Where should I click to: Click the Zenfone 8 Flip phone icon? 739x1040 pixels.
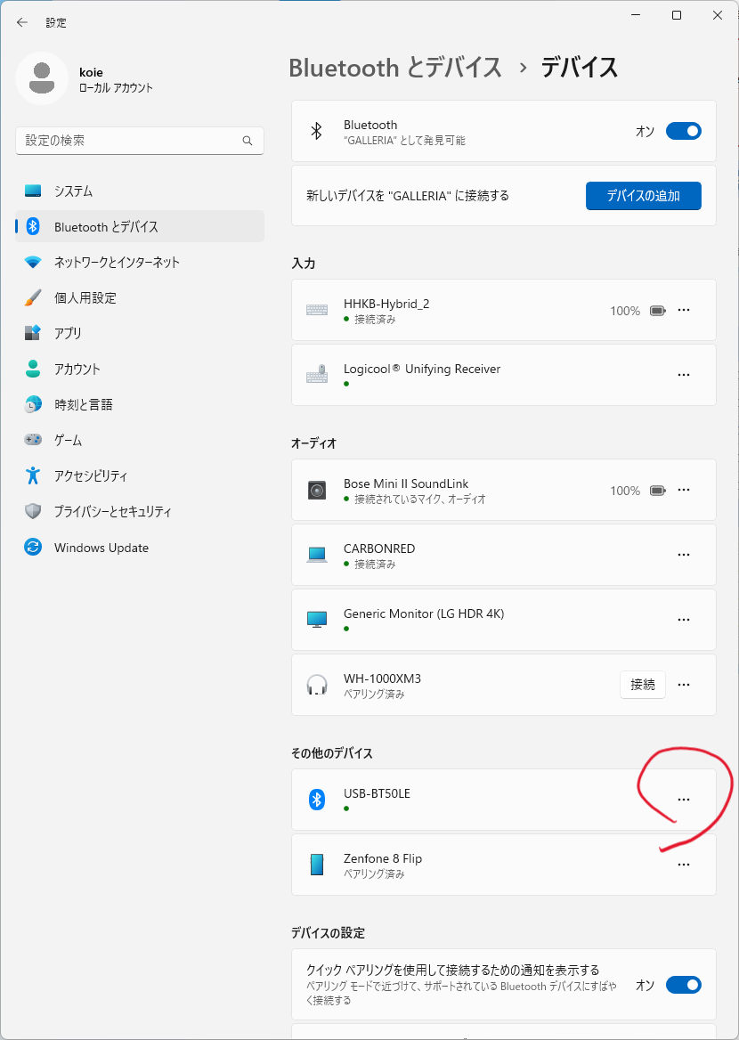[x=317, y=865]
